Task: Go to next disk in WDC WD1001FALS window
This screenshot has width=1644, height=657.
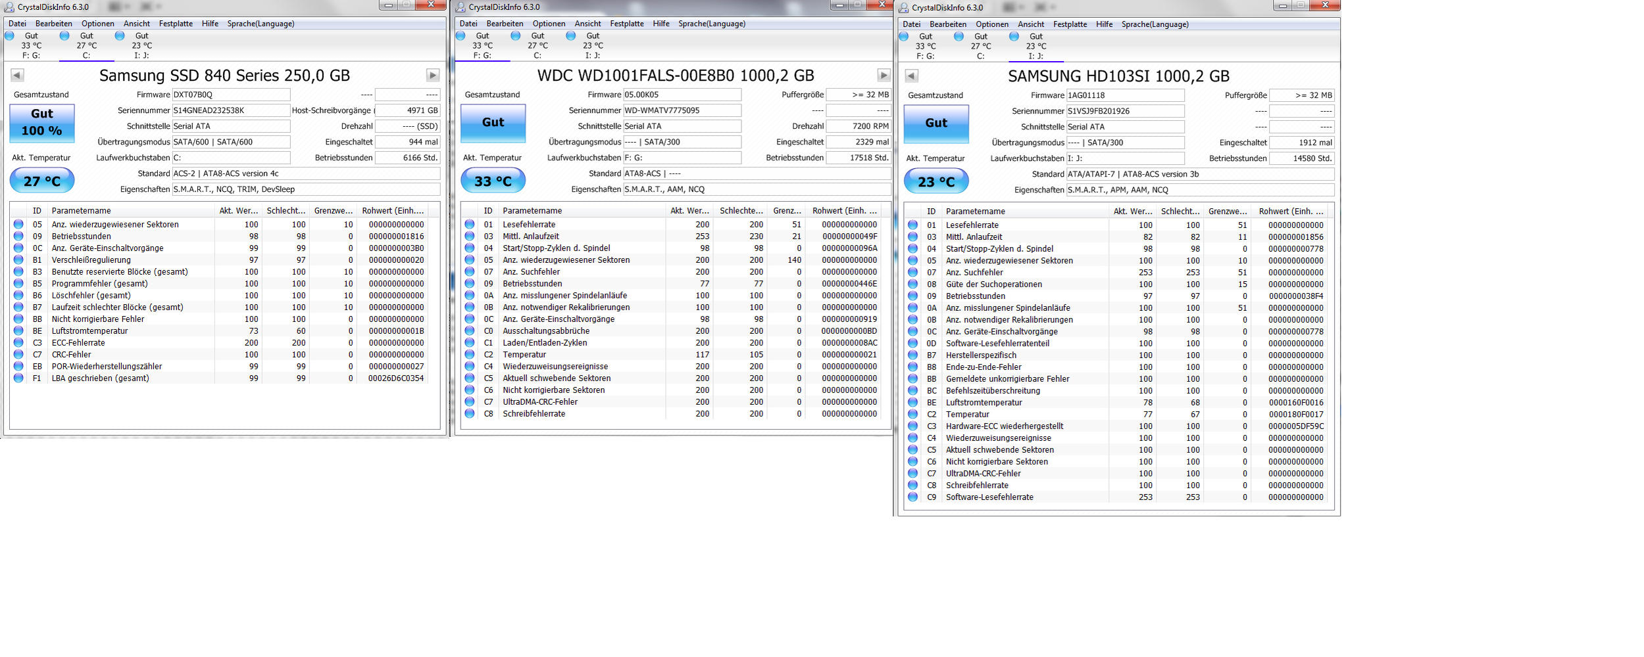Action: pos(884,75)
